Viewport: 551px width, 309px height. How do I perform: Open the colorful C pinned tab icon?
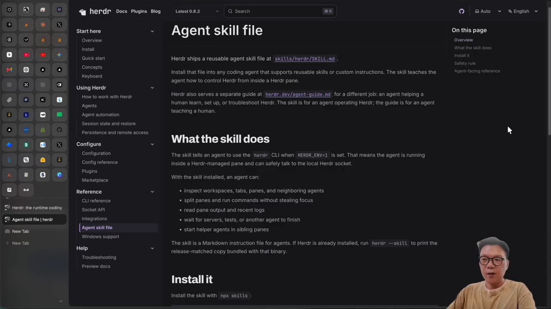[x=59, y=175]
